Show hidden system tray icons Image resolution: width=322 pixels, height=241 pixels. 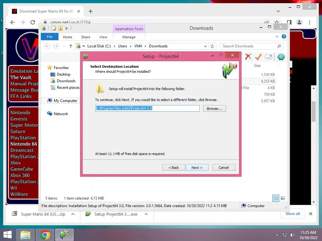pyautogui.click(x=277, y=235)
